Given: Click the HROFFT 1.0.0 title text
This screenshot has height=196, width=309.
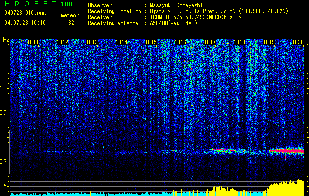Looking at the screenshot, I should click(39, 4).
